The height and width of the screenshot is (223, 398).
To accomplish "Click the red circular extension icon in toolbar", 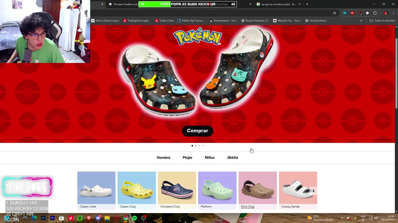I will pyautogui.click(x=352, y=13).
